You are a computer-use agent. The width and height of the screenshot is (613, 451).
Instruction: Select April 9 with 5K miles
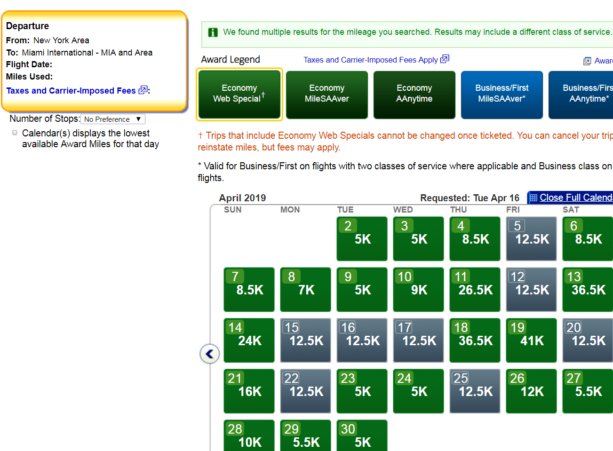pos(362,290)
